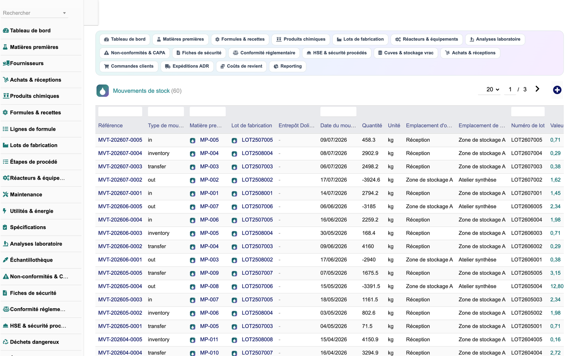Click the Produits chimiques sidebar icon
576x356 pixels.
pos(6,96)
